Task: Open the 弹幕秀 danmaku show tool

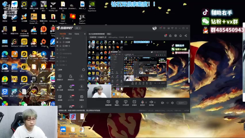Action: click(81, 98)
